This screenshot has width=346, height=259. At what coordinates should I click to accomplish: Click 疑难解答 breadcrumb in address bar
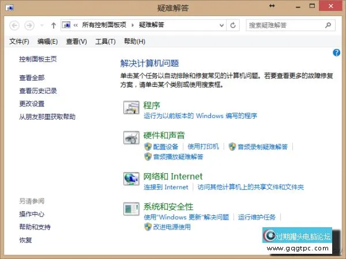coord(152,25)
